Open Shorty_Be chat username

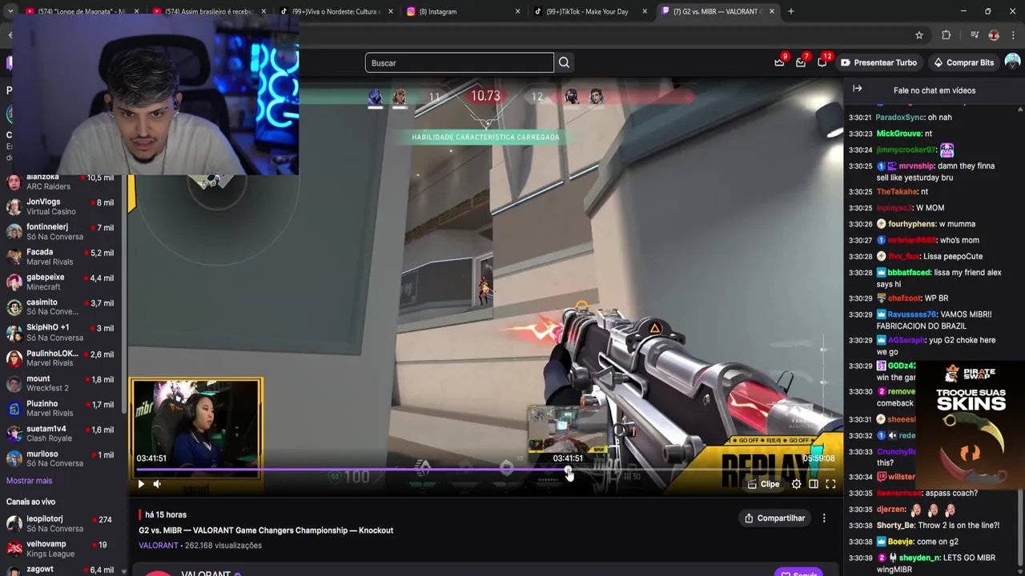tap(895, 526)
